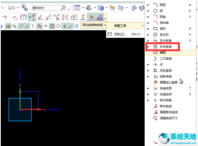Toggle the quadrant point snap icon

[58, 26]
